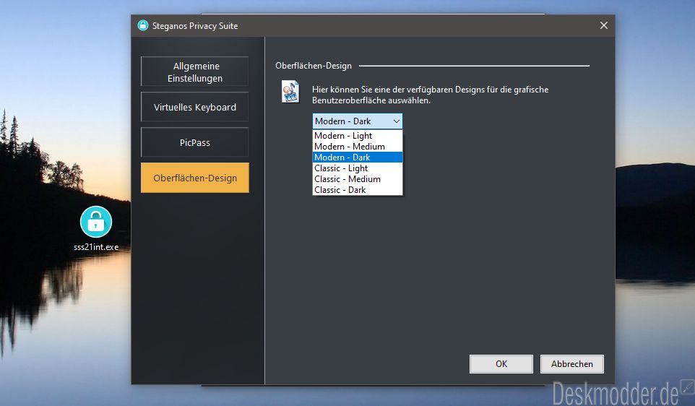Click the design file icon beside the description

pyautogui.click(x=290, y=92)
